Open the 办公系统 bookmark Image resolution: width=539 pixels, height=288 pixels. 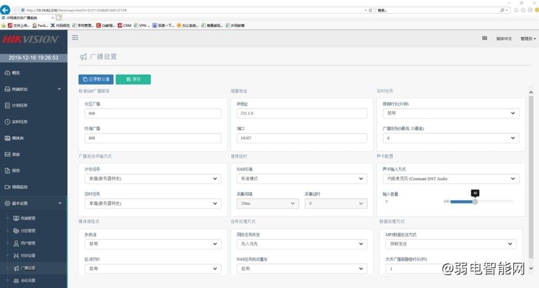tap(188, 25)
